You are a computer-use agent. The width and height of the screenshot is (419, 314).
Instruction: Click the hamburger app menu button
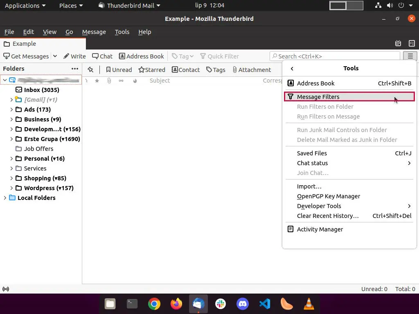(x=410, y=56)
